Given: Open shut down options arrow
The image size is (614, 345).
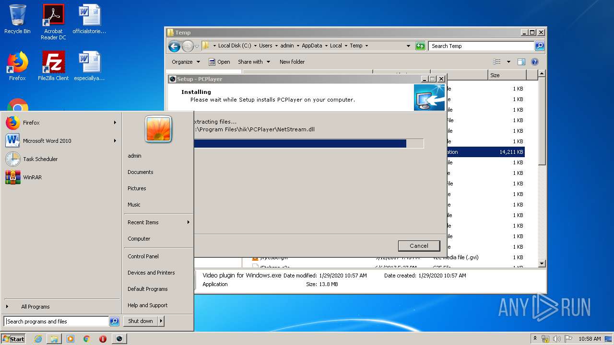Looking at the screenshot, I should click(161, 321).
